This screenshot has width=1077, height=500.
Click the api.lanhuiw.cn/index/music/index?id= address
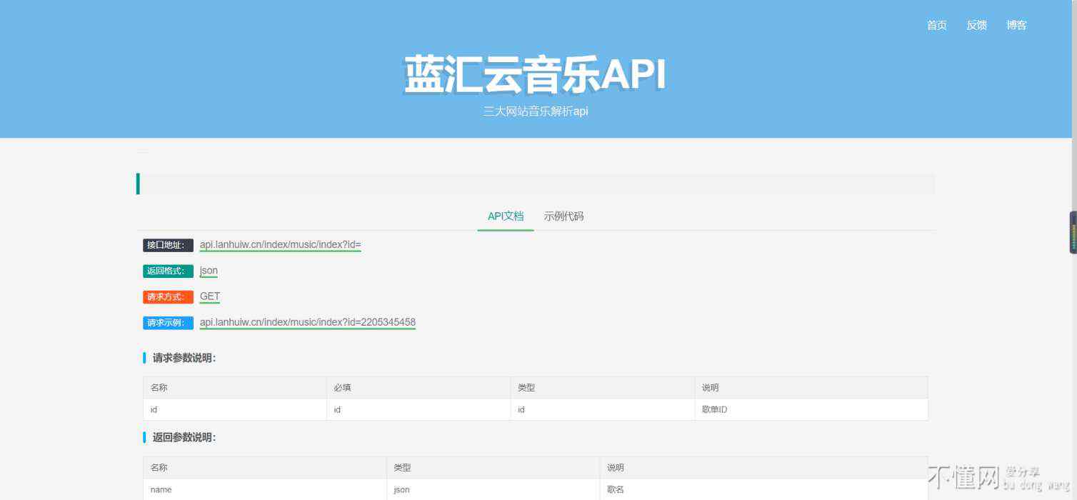(x=280, y=245)
